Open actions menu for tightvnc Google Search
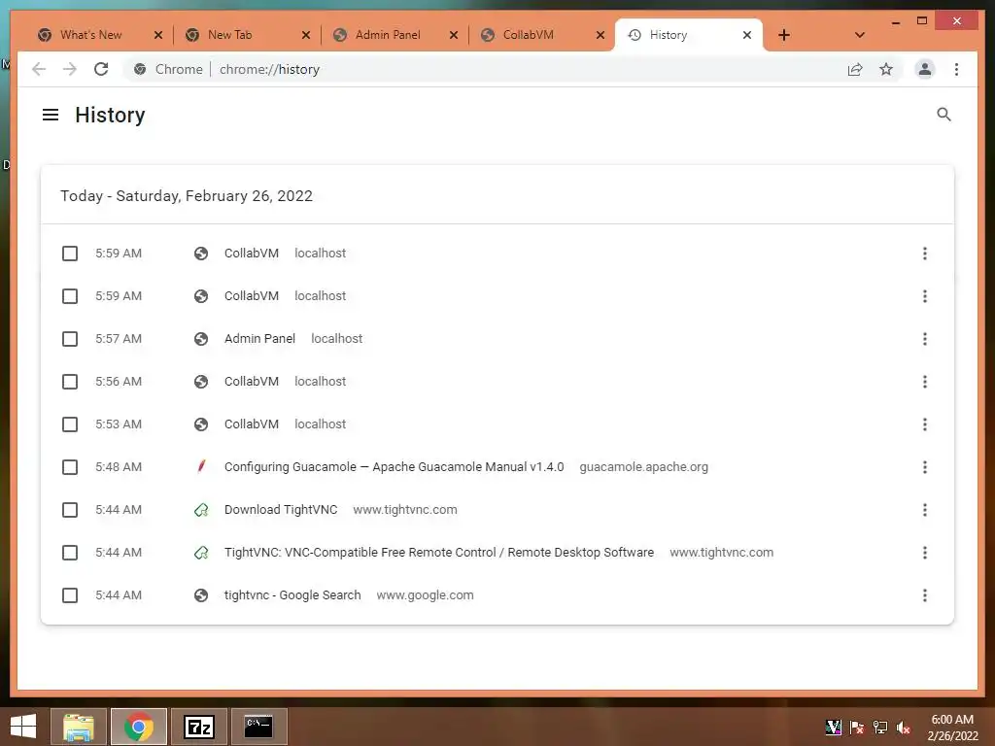 925,595
